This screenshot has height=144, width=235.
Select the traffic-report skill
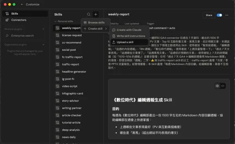click(x=77, y=64)
